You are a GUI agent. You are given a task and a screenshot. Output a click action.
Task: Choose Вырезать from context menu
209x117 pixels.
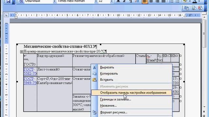coord(132,67)
